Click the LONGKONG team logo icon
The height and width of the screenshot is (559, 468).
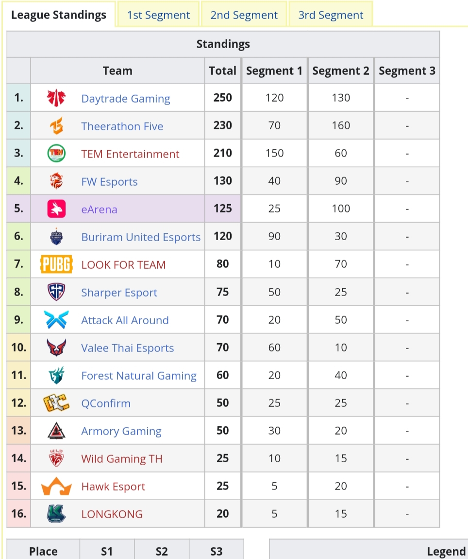tap(56, 514)
